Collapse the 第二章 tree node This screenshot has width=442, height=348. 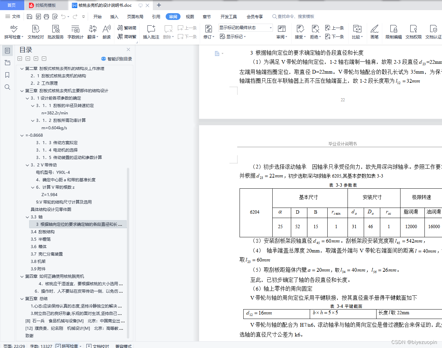pos(22,69)
